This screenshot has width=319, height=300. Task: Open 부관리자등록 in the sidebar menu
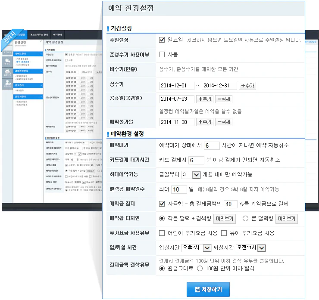point(22,105)
